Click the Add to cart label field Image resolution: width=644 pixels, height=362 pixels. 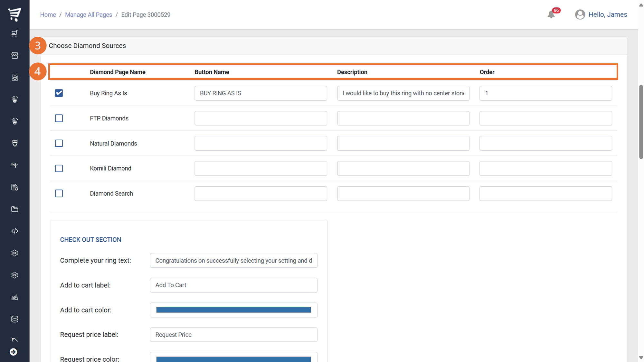(x=233, y=285)
